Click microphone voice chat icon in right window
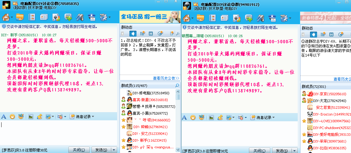Screen dimensions: 351x153 (x=260, y=18)
